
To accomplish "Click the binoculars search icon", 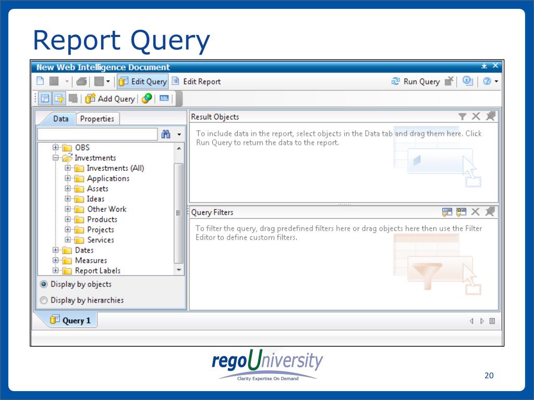I will point(166,134).
